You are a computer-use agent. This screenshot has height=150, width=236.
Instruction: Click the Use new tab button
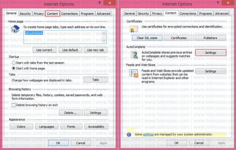coord(96,50)
